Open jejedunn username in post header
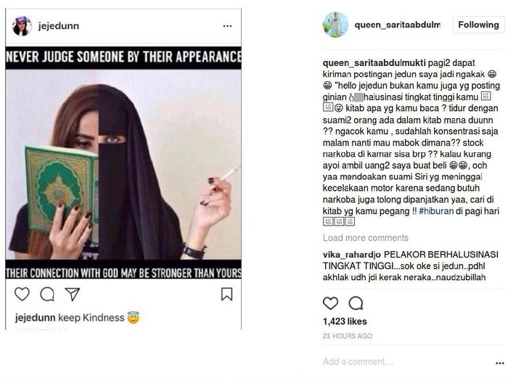Viewport: 508px width, 380px height. tap(59, 26)
